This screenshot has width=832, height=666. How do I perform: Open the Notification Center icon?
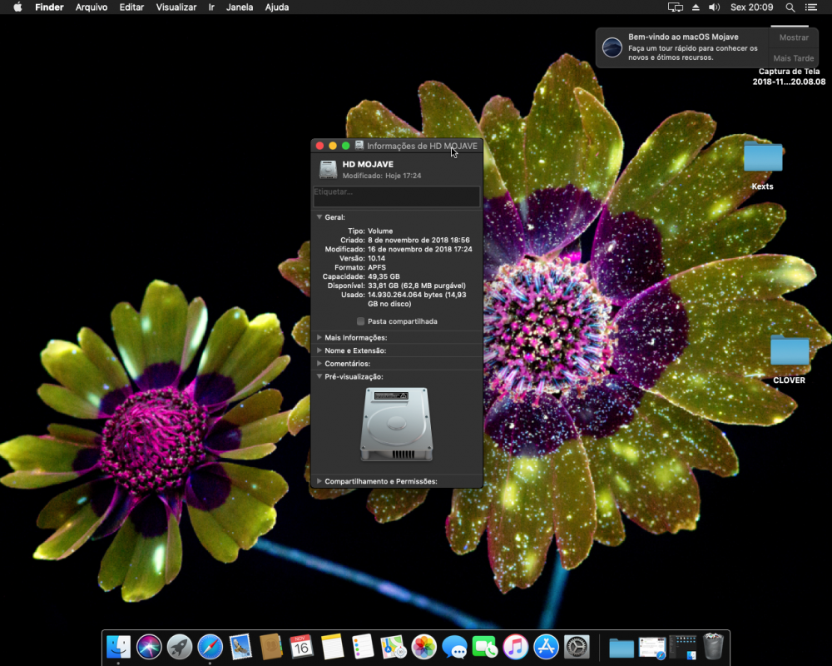[x=810, y=7]
